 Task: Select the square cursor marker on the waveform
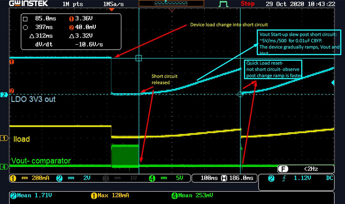pyautogui.click(x=139, y=58)
